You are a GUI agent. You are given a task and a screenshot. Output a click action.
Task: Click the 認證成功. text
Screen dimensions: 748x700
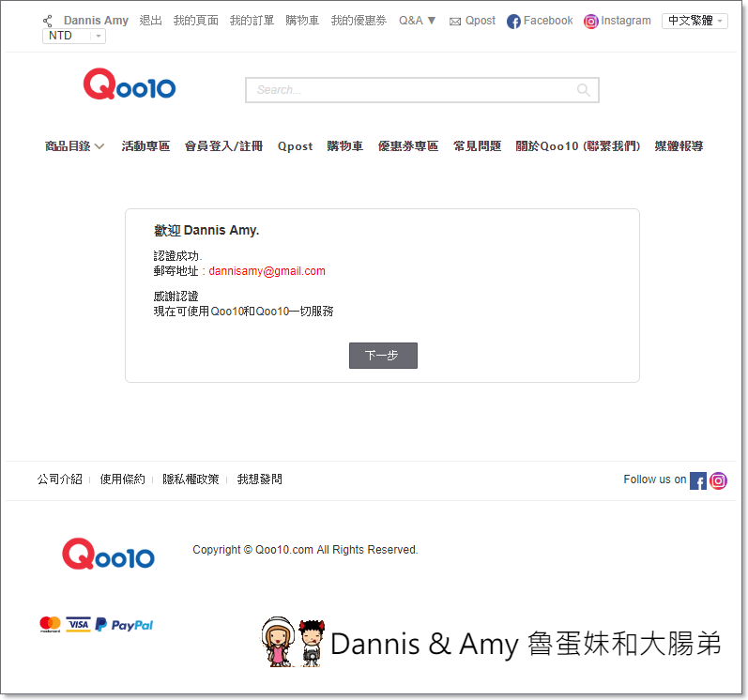tap(178, 255)
